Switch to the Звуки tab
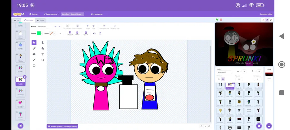The height and width of the screenshot is (130, 290). tap(41, 21)
